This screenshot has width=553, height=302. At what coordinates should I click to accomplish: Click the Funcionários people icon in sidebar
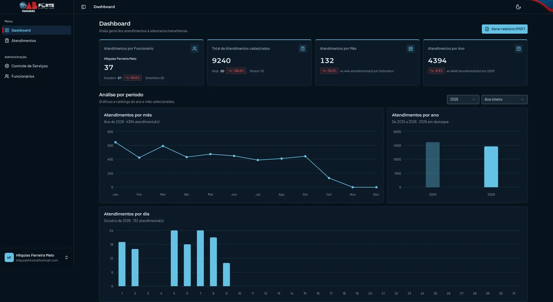coord(7,76)
